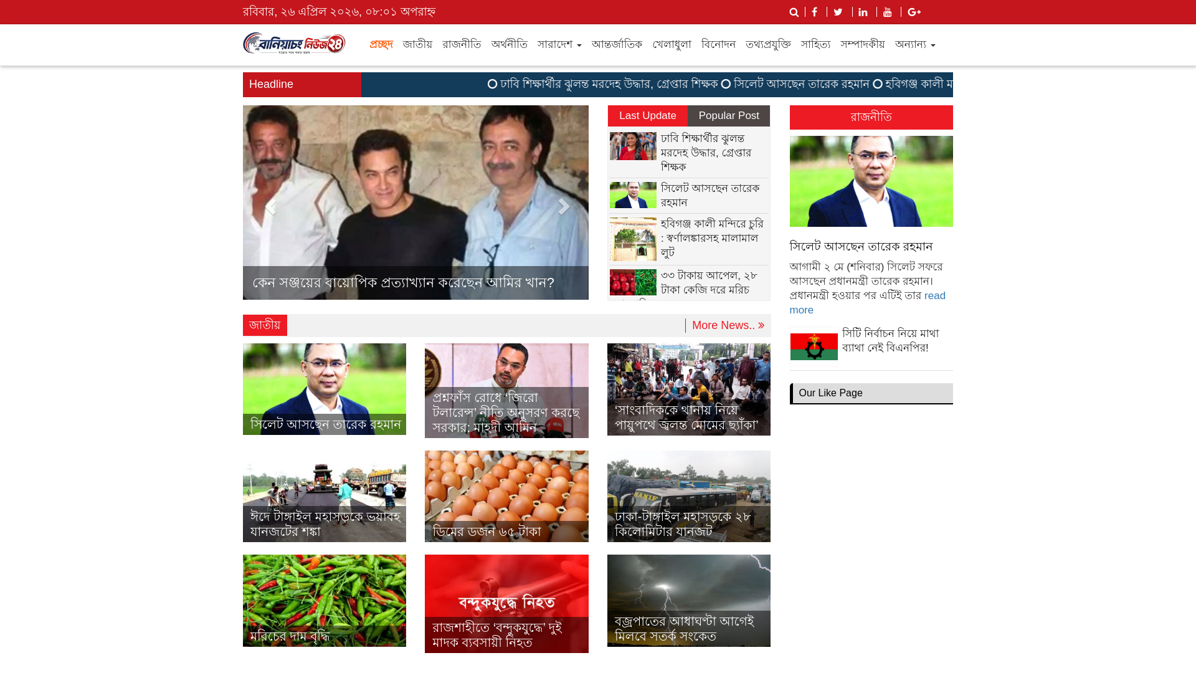Open the রাজনীতি menu item in navbar
This screenshot has width=1196, height=673.
462,45
